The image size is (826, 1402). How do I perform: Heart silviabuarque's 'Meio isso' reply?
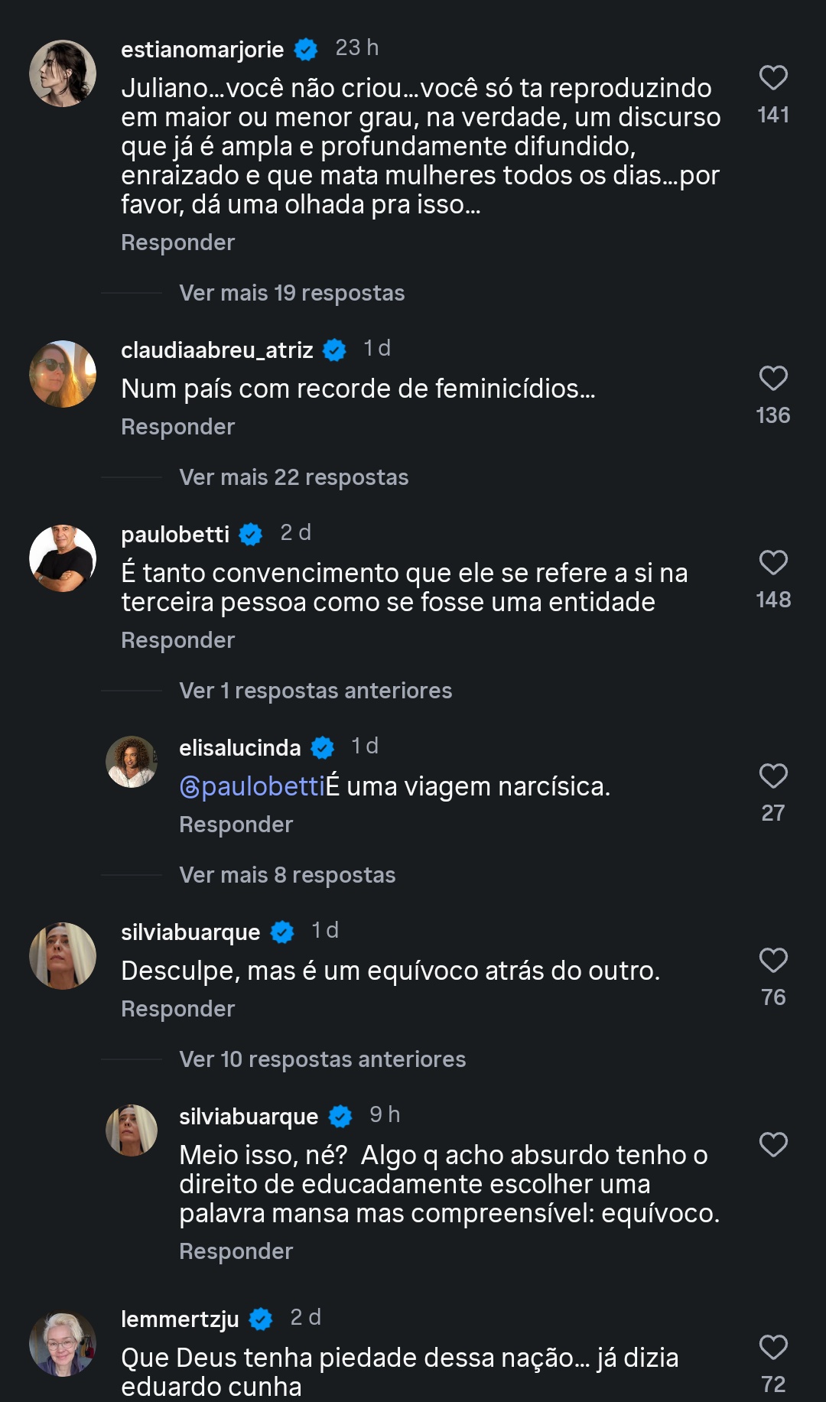(x=772, y=1145)
